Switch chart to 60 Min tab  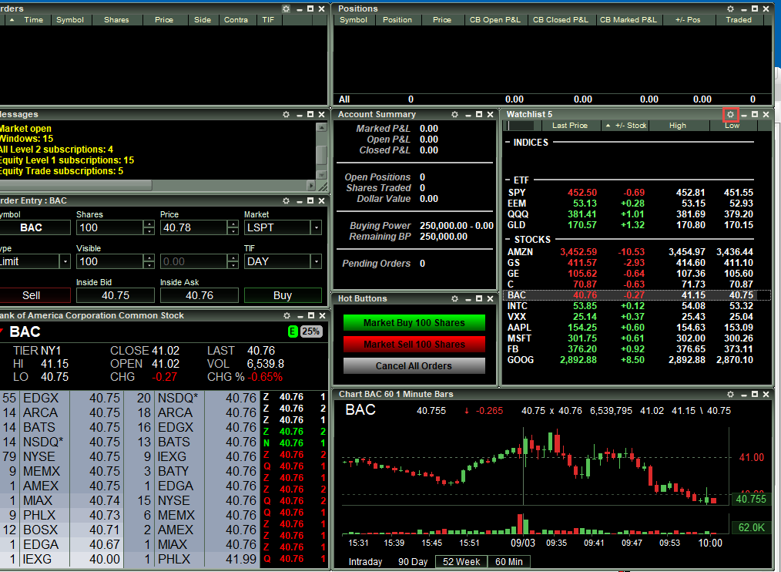[x=509, y=561]
